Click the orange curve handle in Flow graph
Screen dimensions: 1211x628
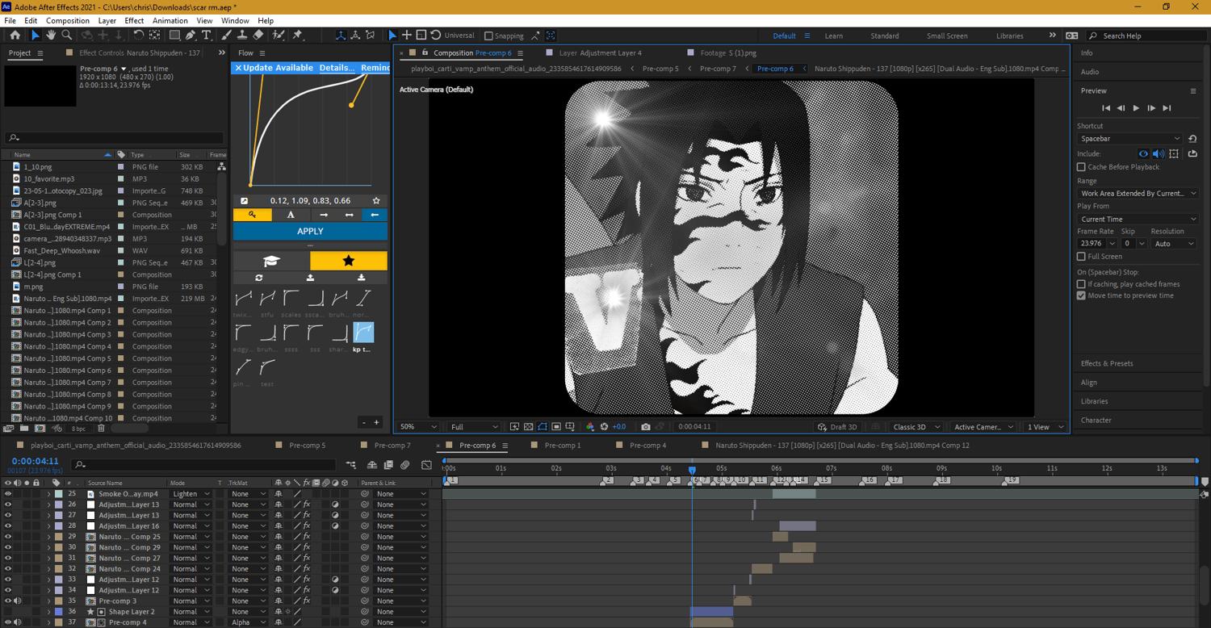[351, 105]
